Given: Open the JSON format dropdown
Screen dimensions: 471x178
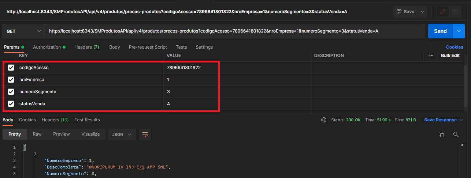Looking at the screenshot, I should (x=122, y=134).
